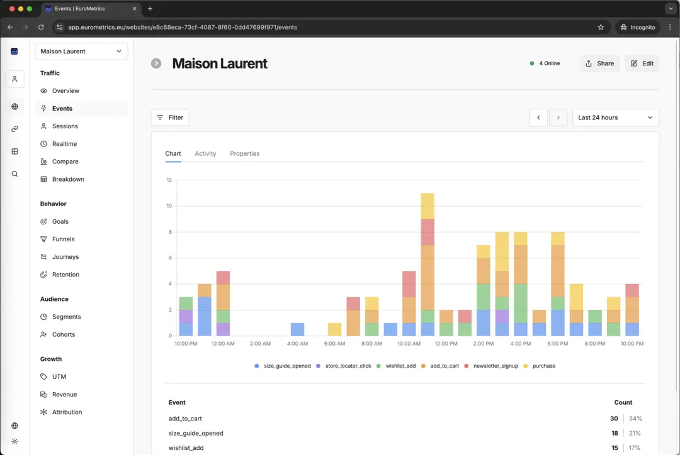Open the Sessions page in sidebar

coord(81,126)
